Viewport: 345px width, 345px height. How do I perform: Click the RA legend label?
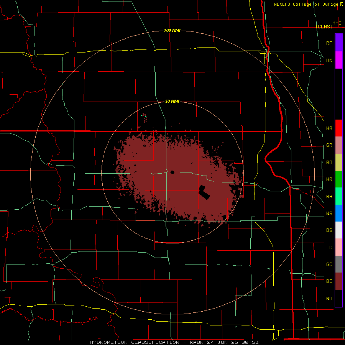click(329, 197)
